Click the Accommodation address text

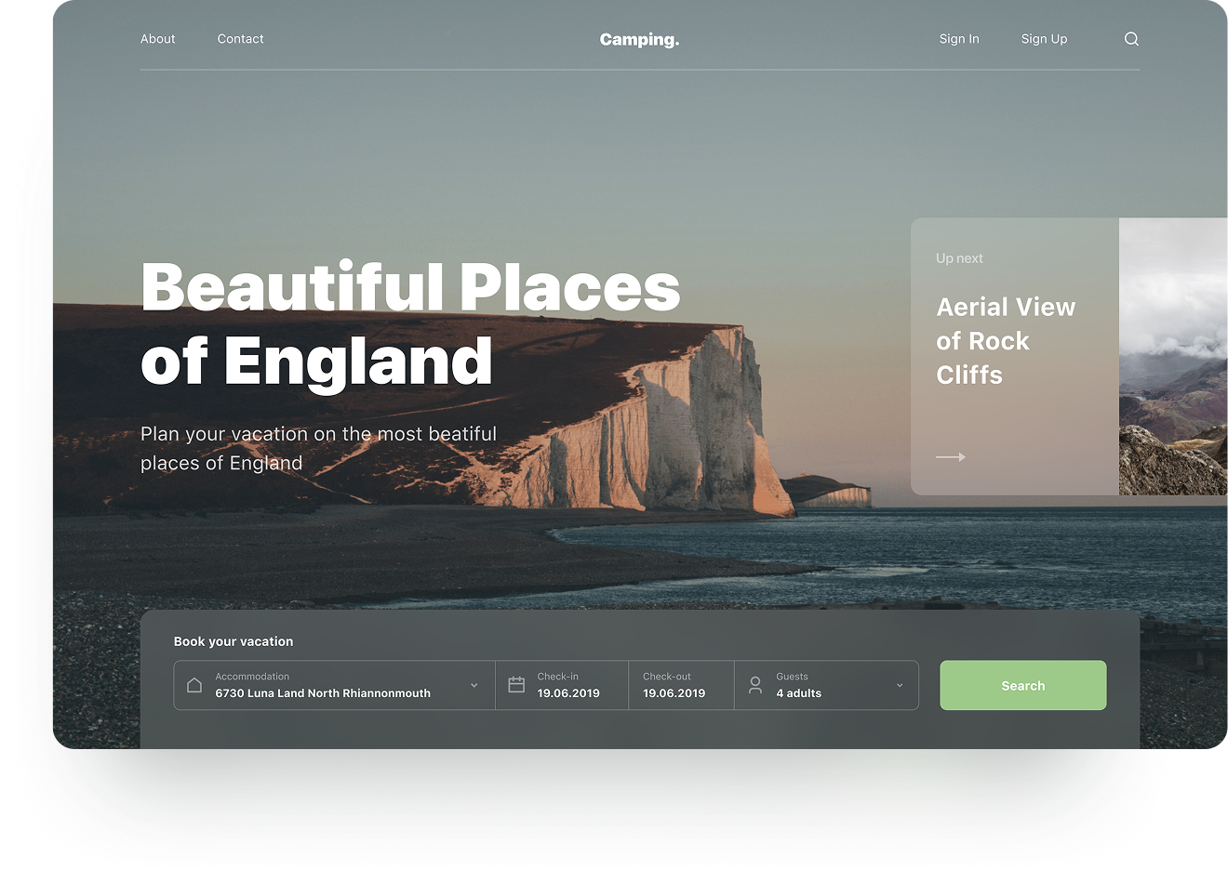tap(323, 693)
